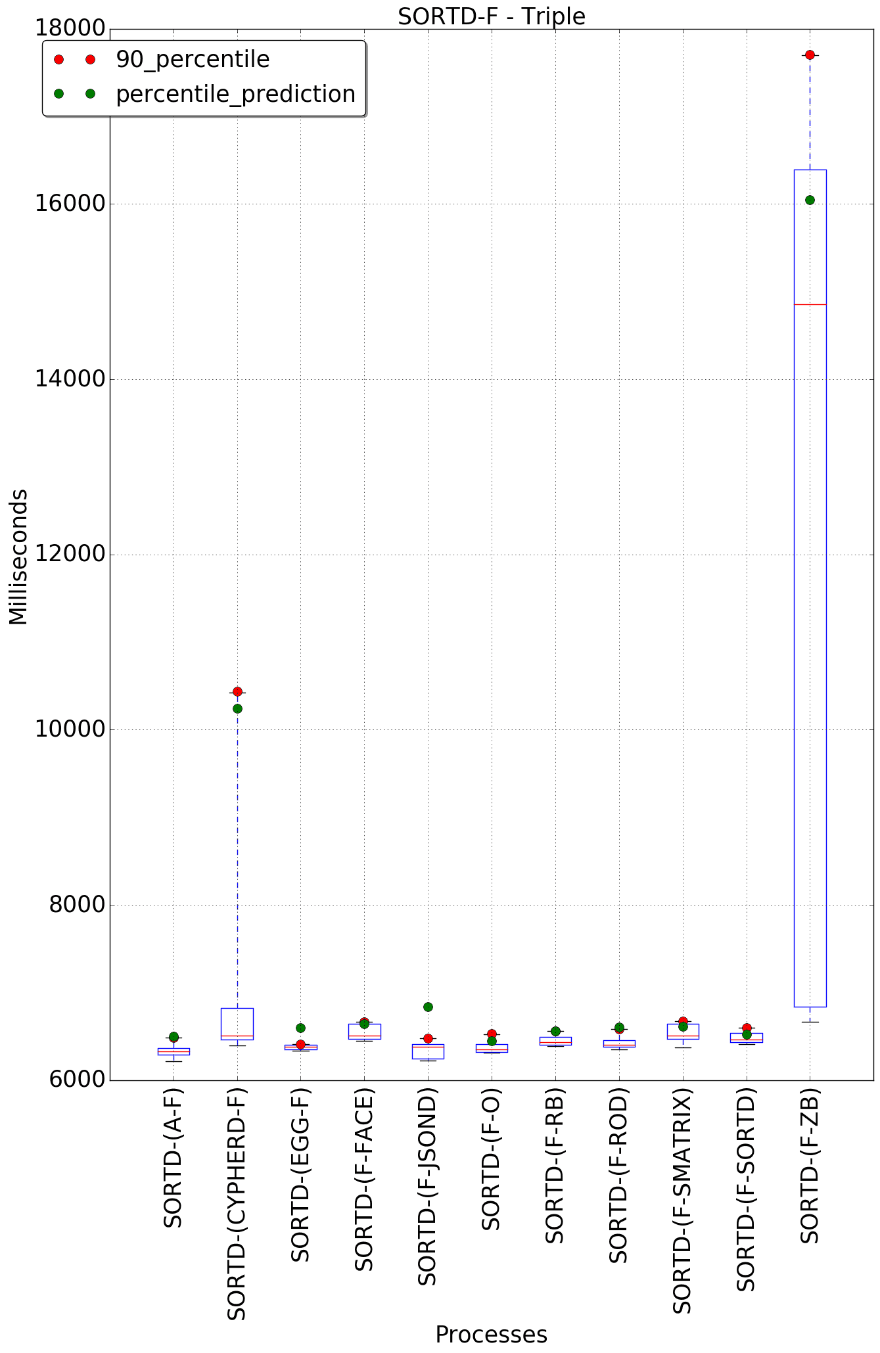
Task: Click the red 90th percentile dot for SORTD-(CYPHERD-F)
Action: coord(237,691)
